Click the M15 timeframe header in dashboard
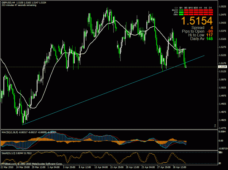The image size is (228, 170). tap(191, 8)
